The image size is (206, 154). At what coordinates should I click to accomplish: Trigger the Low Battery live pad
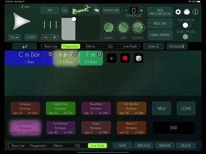pyautogui.click(x=25, y=128)
